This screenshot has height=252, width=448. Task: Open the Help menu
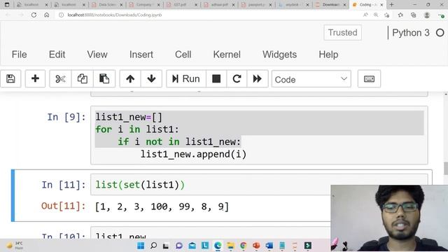[328, 55]
